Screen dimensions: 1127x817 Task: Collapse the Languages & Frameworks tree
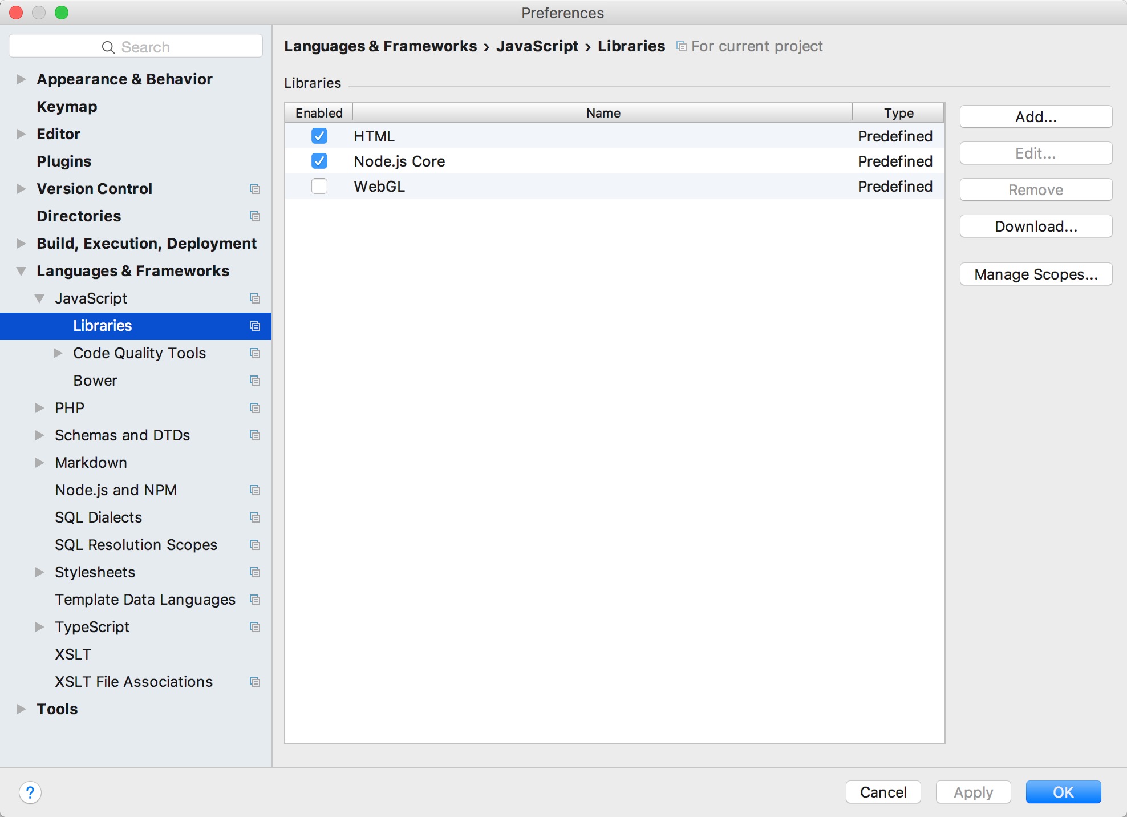tap(21, 271)
